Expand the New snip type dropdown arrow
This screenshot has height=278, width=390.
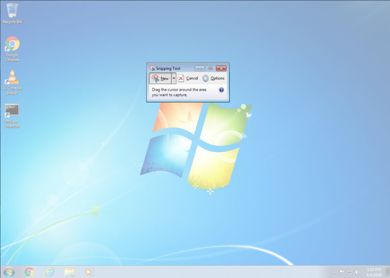point(174,78)
